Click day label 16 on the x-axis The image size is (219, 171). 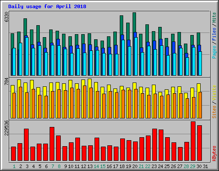click(109, 166)
